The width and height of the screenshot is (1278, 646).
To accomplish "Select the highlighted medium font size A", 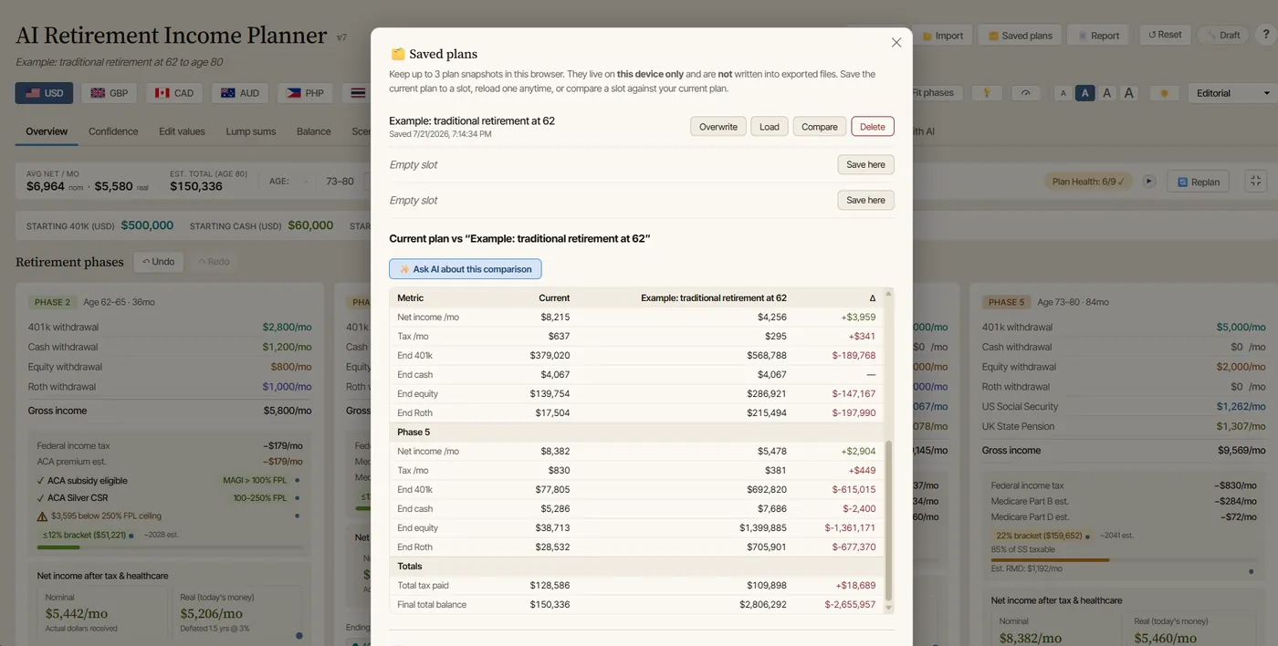I will pos(1084,93).
